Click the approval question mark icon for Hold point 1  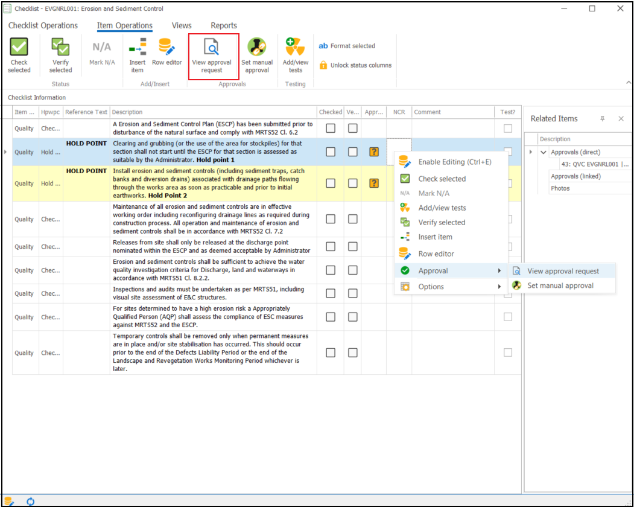[x=374, y=151]
